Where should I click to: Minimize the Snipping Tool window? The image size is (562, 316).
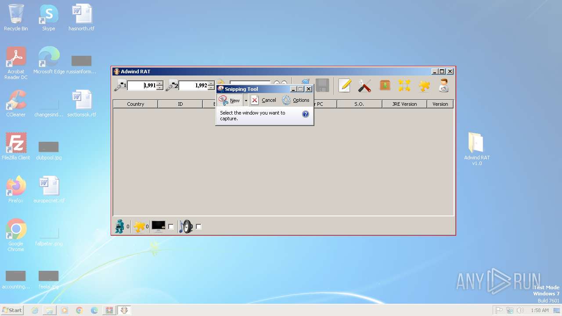pyautogui.click(x=293, y=89)
